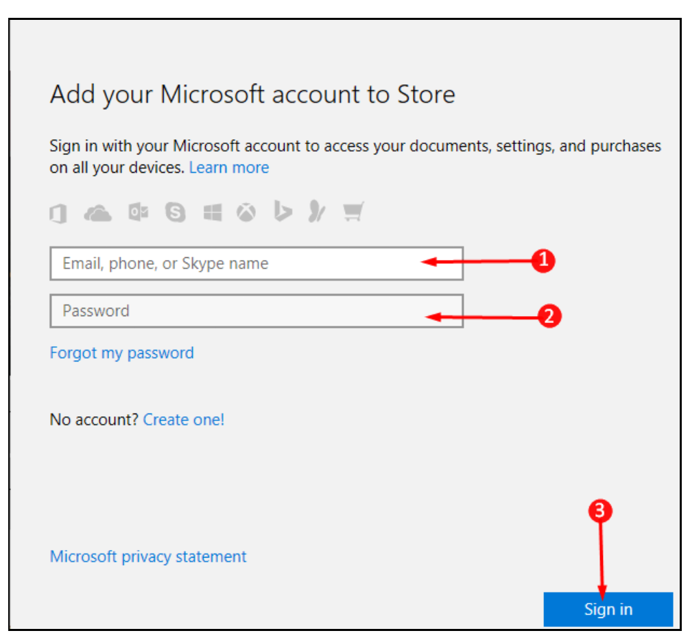Open Forgot my password link
Screen dimensions: 690x644
point(122,353)
